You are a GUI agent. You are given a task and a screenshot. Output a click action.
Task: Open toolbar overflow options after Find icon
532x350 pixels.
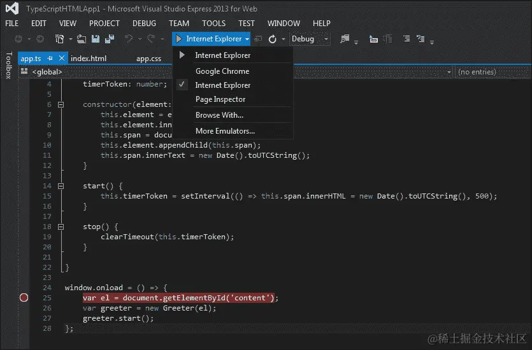(356, 42)
